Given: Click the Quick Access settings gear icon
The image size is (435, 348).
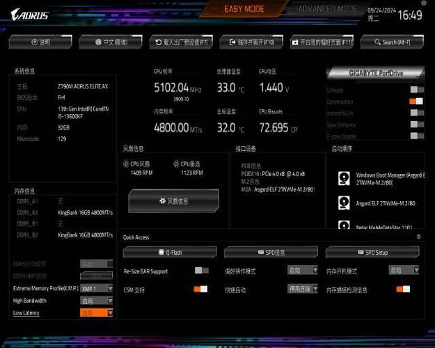Looking at the screenshot, I should (419, 237).
